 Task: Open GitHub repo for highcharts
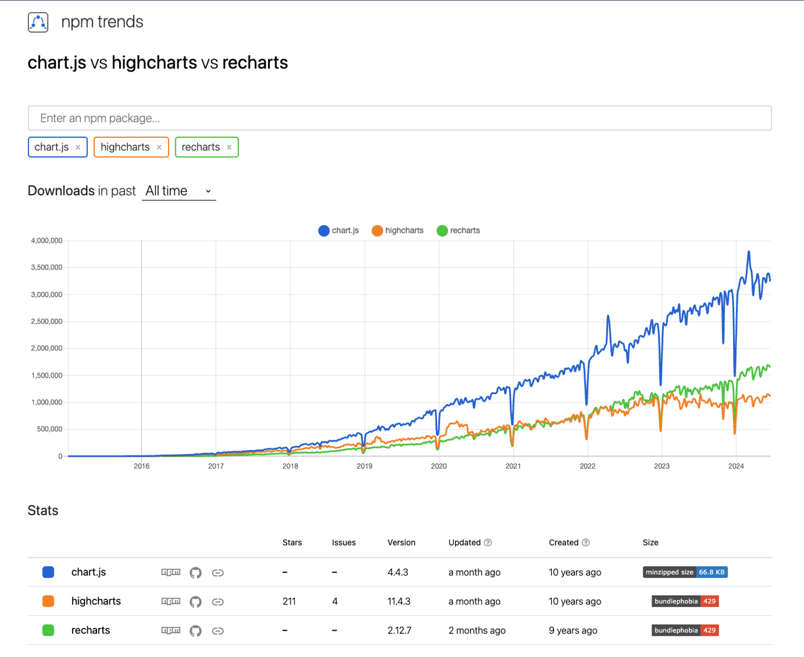pos(195,602)
